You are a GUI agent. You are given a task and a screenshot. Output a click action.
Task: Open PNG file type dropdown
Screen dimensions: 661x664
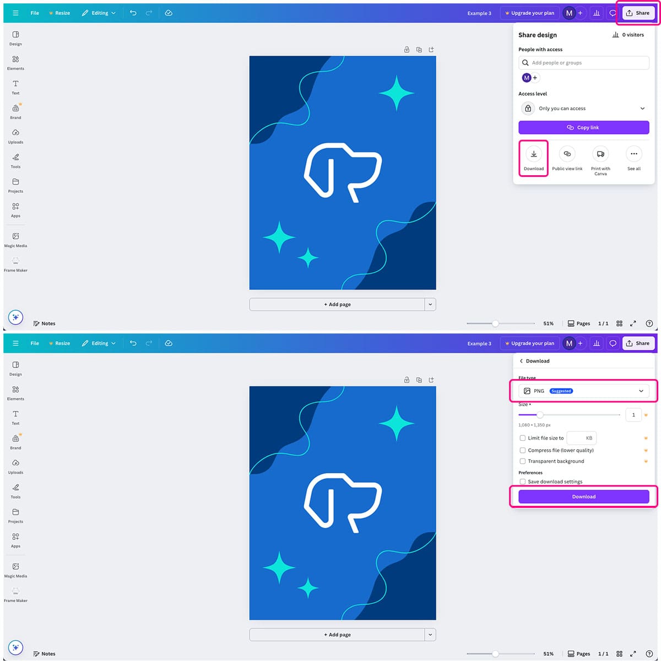pyautogui.click(x=584, y=391)
